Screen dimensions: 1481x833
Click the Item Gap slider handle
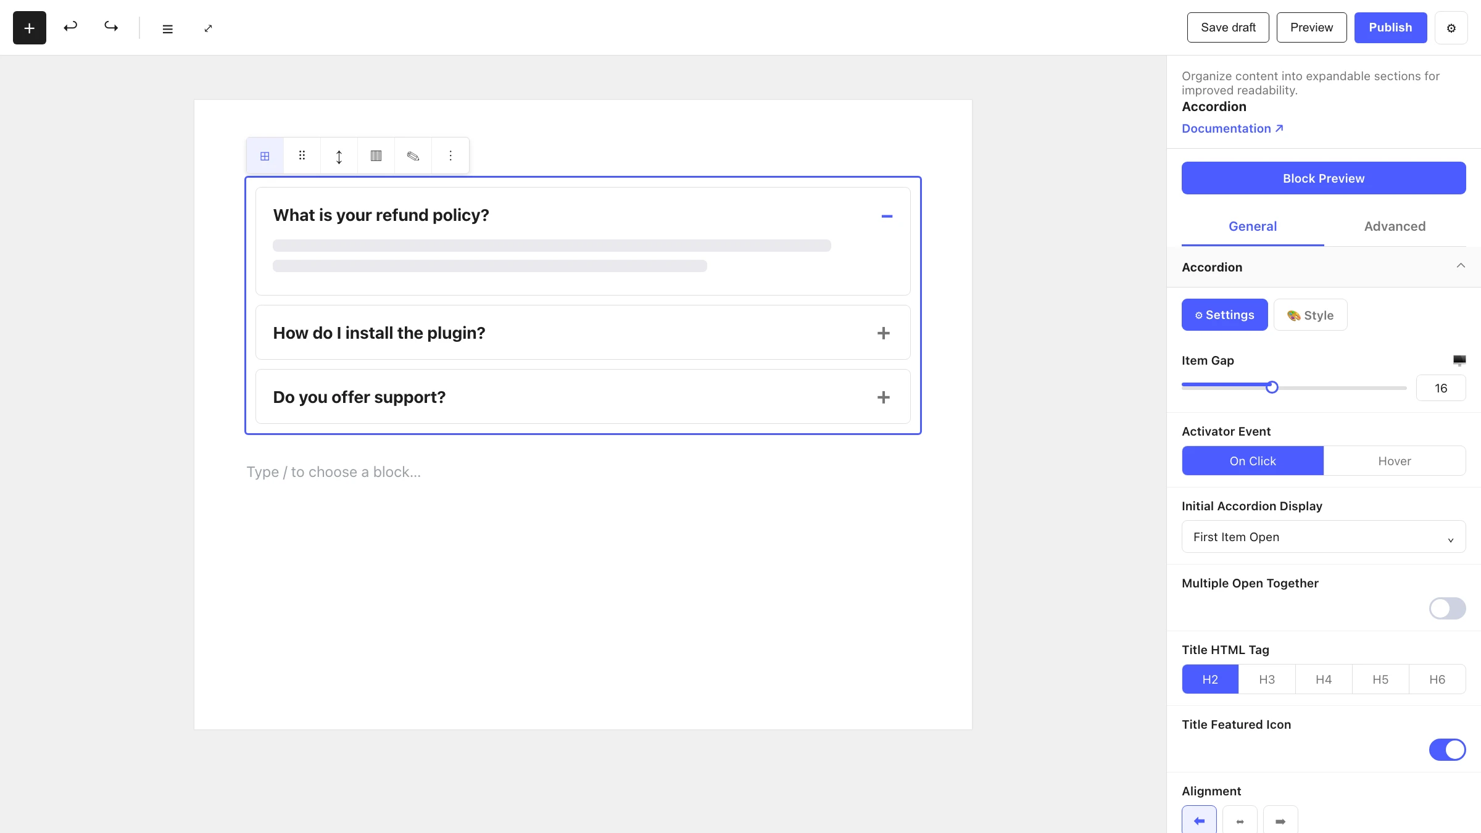click(x=1272, y=387)
